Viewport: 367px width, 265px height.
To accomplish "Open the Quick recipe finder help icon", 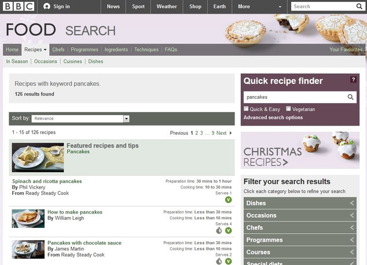I will pyautogui.click(x=353, y=79).
